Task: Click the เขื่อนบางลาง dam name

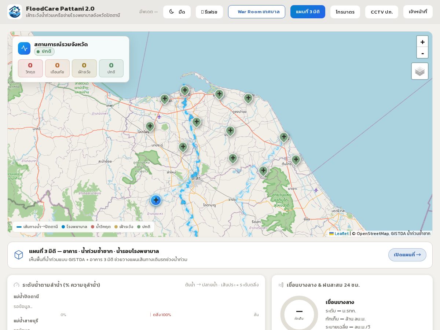Action: pos(340,302)
